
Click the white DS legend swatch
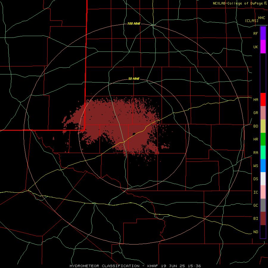(263, 179)
